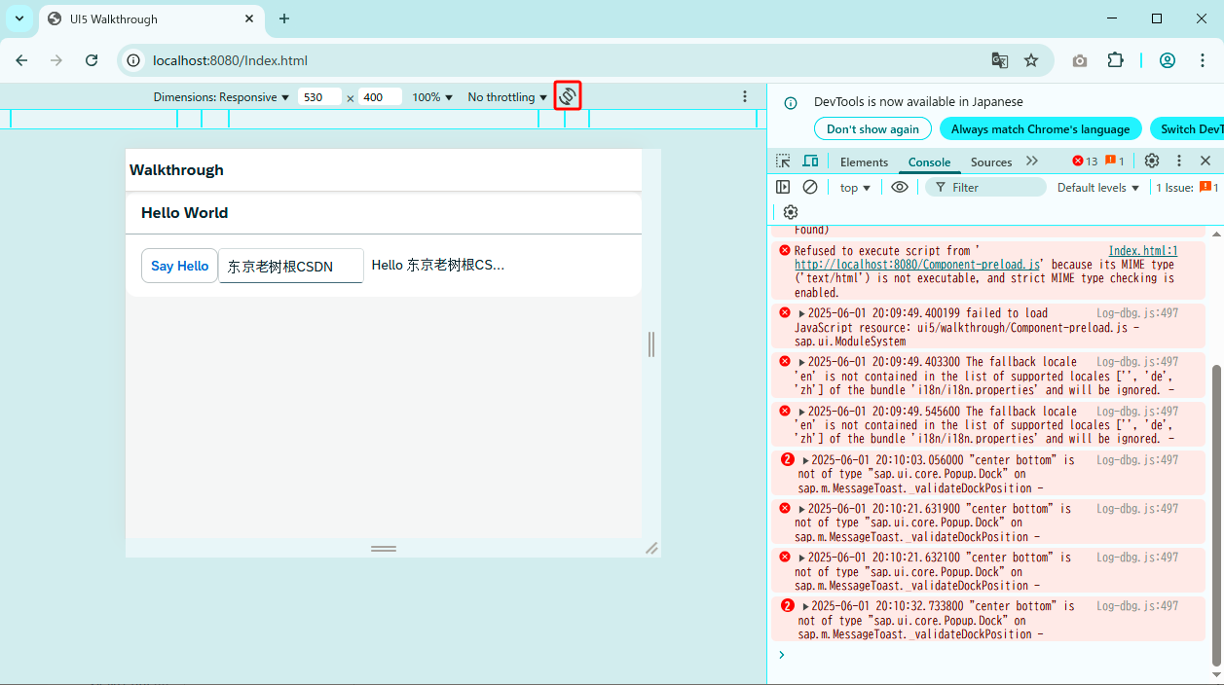Click the console Filter input field

985,187
